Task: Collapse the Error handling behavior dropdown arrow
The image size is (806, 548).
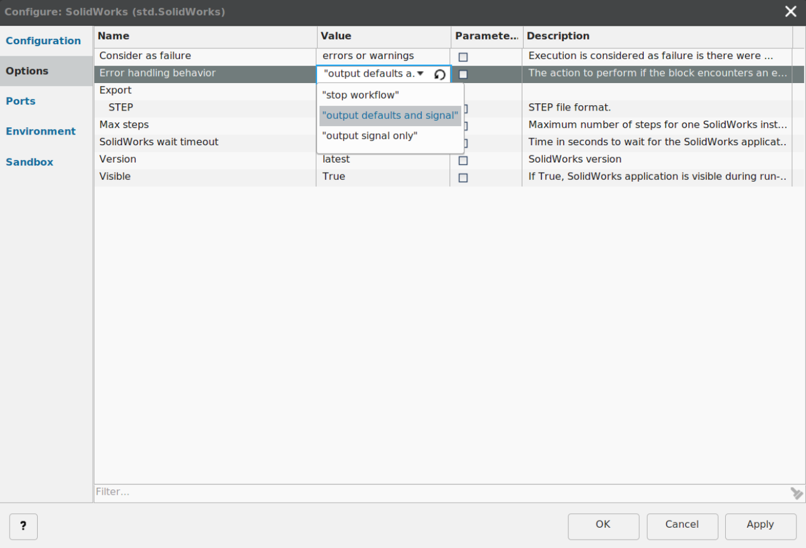Action: [x=421, y=74]
